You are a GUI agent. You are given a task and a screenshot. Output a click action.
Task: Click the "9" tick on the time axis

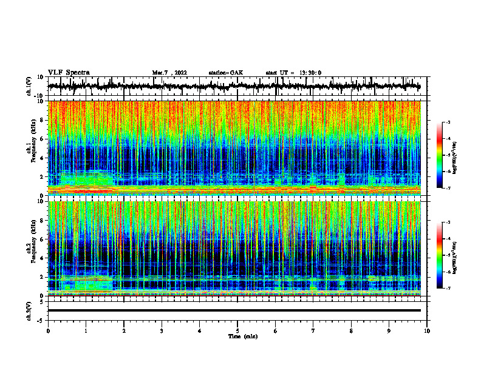pos(389,331)
